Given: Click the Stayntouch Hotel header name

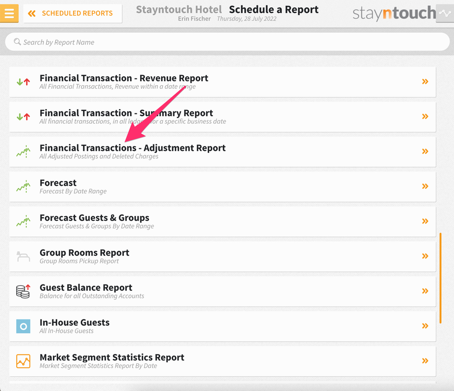Looking at the screenshot, I should pos(179,9).
